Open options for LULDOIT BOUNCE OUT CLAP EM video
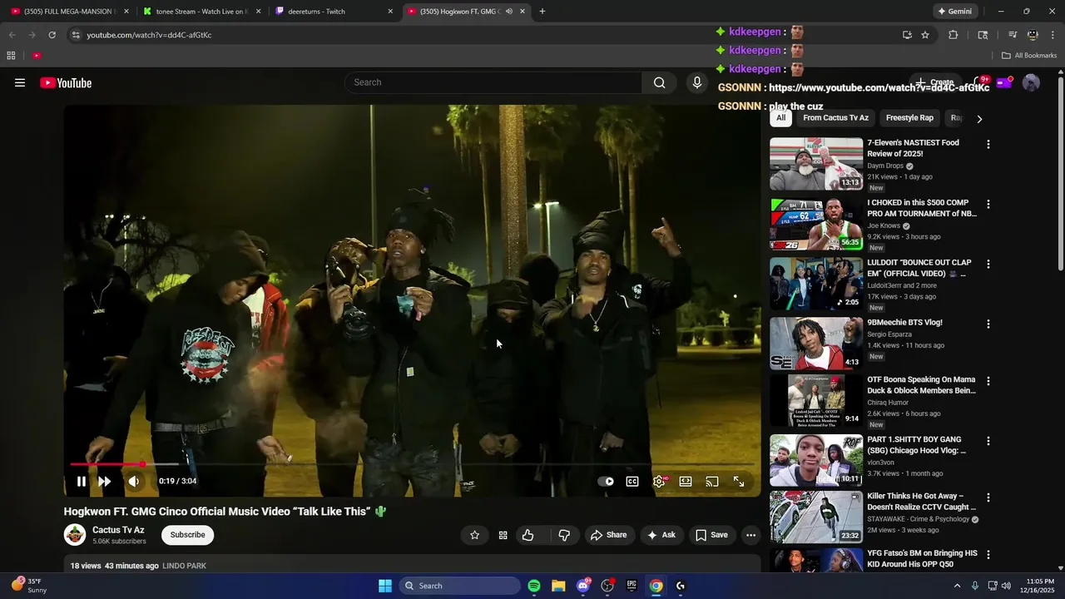Image resolution: width=1065 pixels, height=599 pixels. tap(988, 265)
